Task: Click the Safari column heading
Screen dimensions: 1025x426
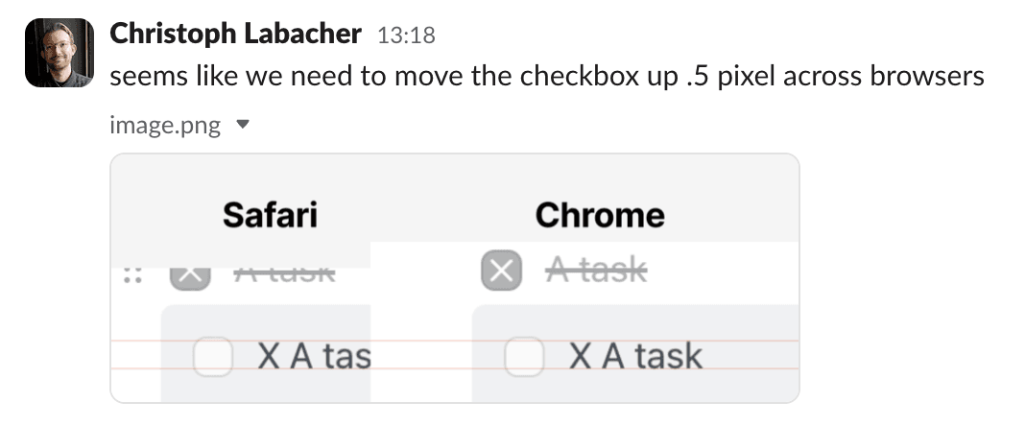Action: click(270, 215)
